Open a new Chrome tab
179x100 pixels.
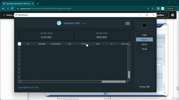[38, 4]
